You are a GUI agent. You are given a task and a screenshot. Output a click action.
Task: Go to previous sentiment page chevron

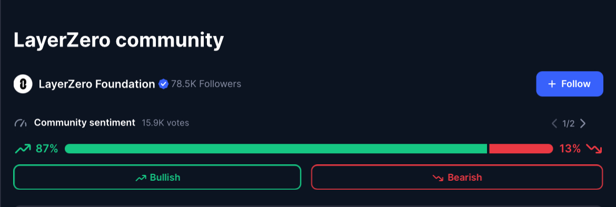(x=554, y=124)
